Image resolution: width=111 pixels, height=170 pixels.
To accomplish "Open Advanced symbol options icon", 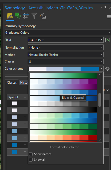I will coord(43,16).
